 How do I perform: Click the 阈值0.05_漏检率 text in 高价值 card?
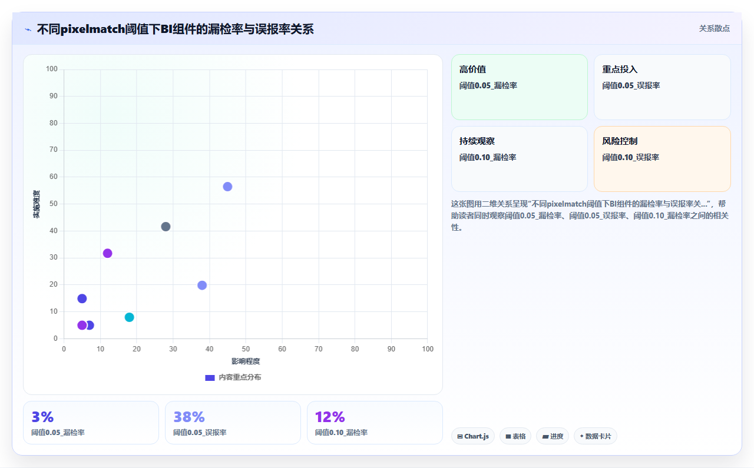point(488,85)
